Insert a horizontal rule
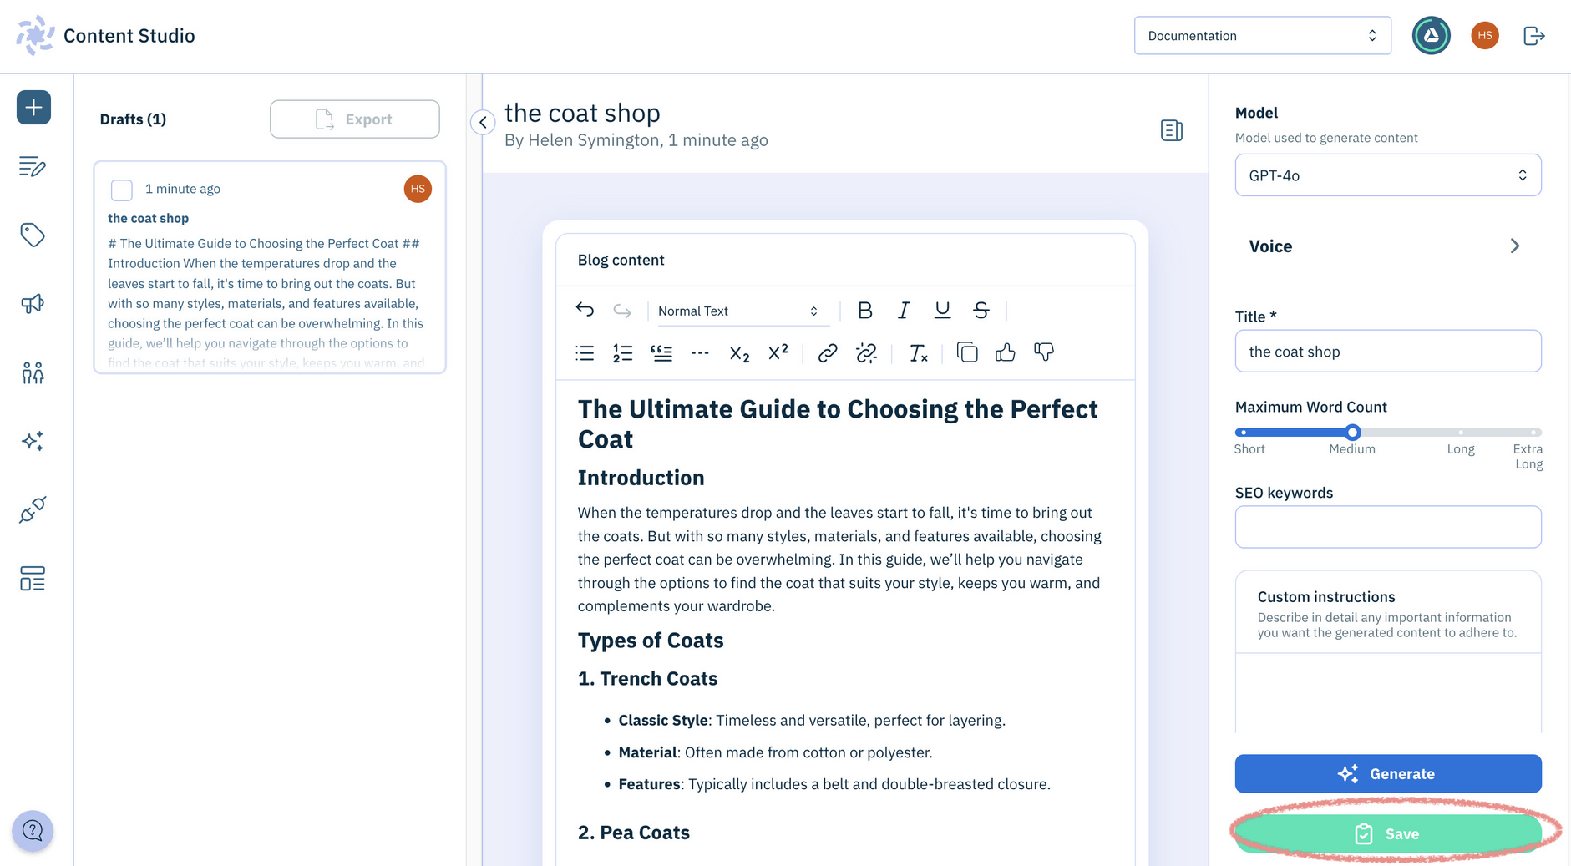This screenshot has width=1571, height=866. [x=700, y=353]
